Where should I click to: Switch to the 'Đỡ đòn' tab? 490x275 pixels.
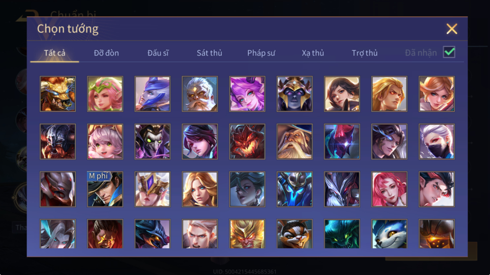106,53
